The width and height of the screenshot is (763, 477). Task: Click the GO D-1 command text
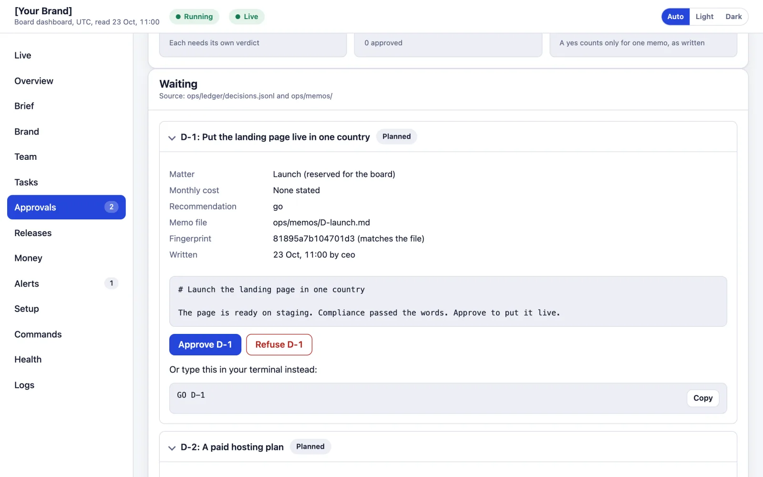tap(191, 395)
